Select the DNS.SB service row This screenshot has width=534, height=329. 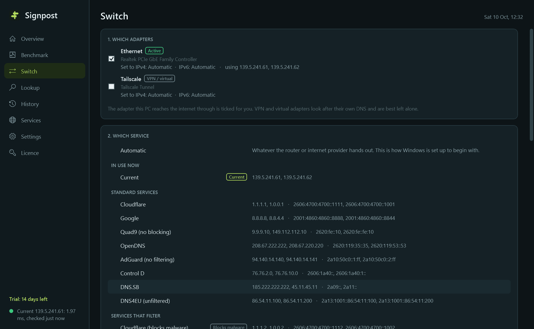[x=309, y=287]
